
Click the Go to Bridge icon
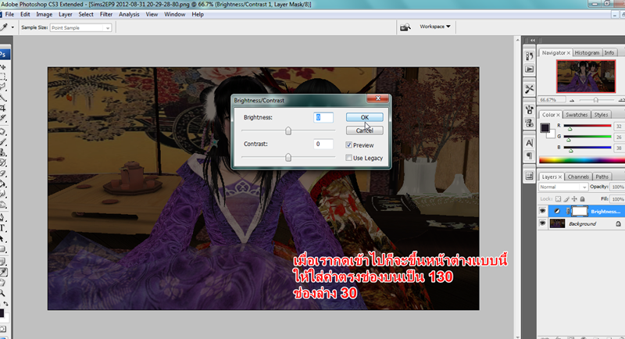(405, 27)
